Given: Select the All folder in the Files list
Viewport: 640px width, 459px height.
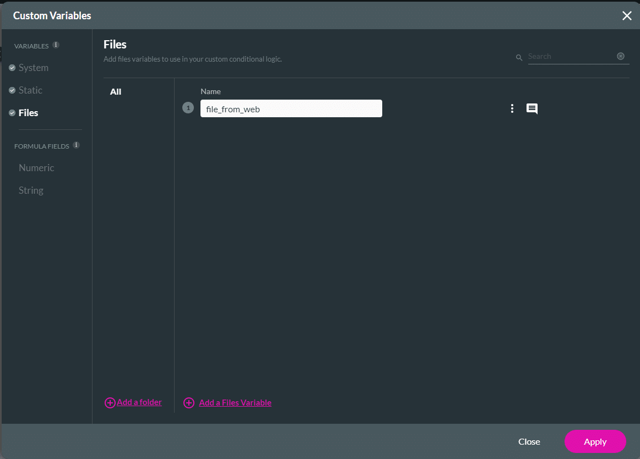Looking at the screenshot, I should 116,92.
